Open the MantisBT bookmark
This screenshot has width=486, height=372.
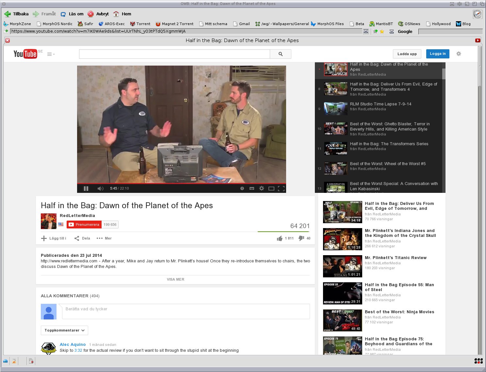[x=381, y=24]
